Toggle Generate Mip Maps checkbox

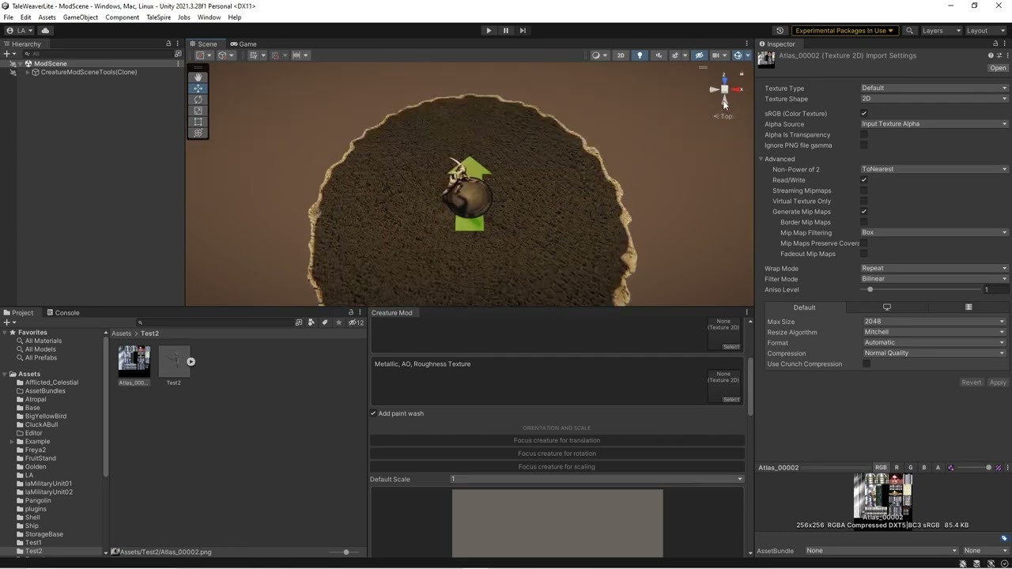pyautogui.click(x=864, y=212)
